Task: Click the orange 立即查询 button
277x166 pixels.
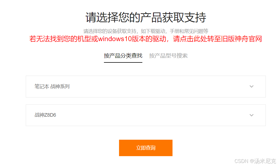Action: pos(146,148)
